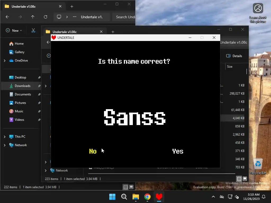The height and width of the screenshot is (203, 271).
Task: Close the tab in front Explorer window
Action: coord(101,32)
